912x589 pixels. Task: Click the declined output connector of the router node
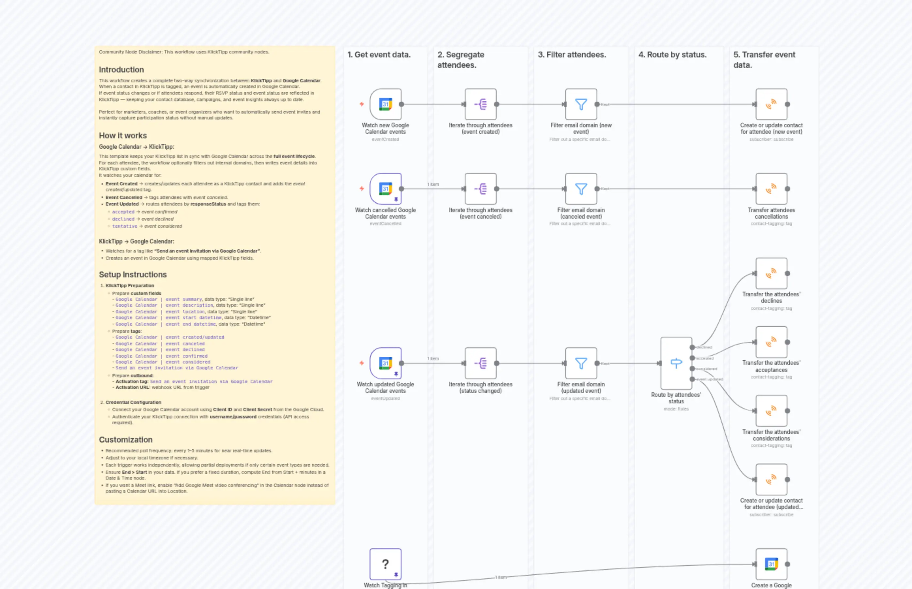coord(691,347)
